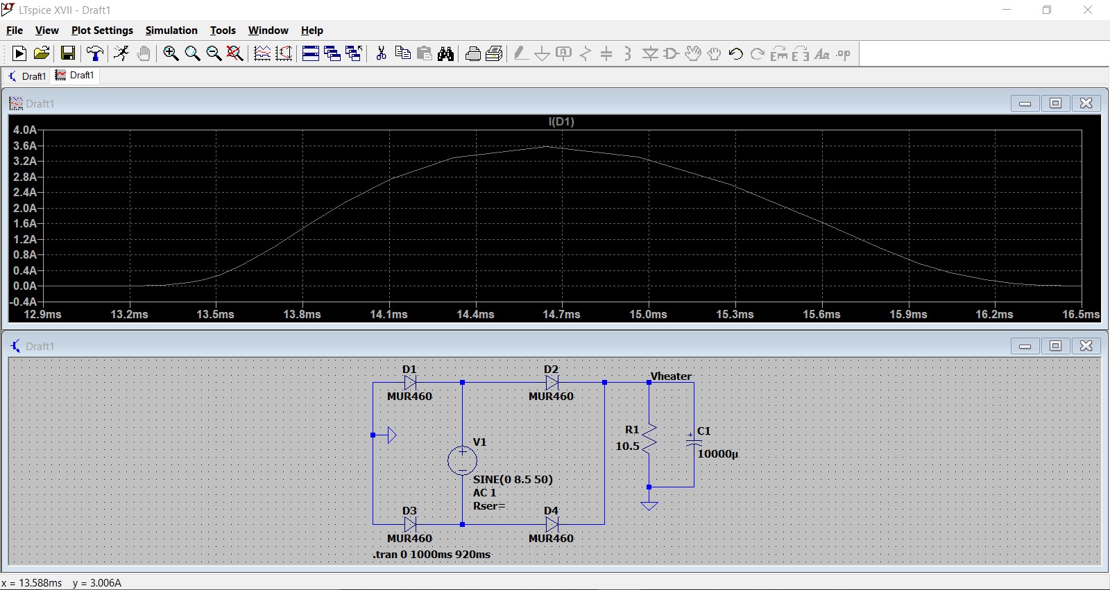Click the Vheater net label
This screenshot has height=590, width=1110.
point(671,376)
